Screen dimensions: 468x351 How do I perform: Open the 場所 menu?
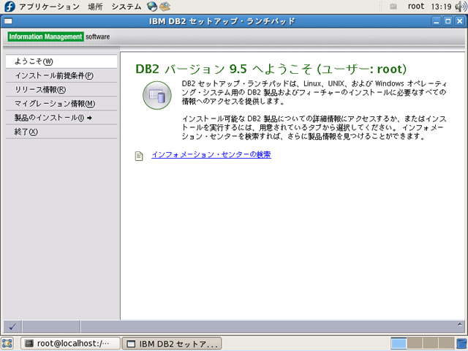click(x=95, y=7)
